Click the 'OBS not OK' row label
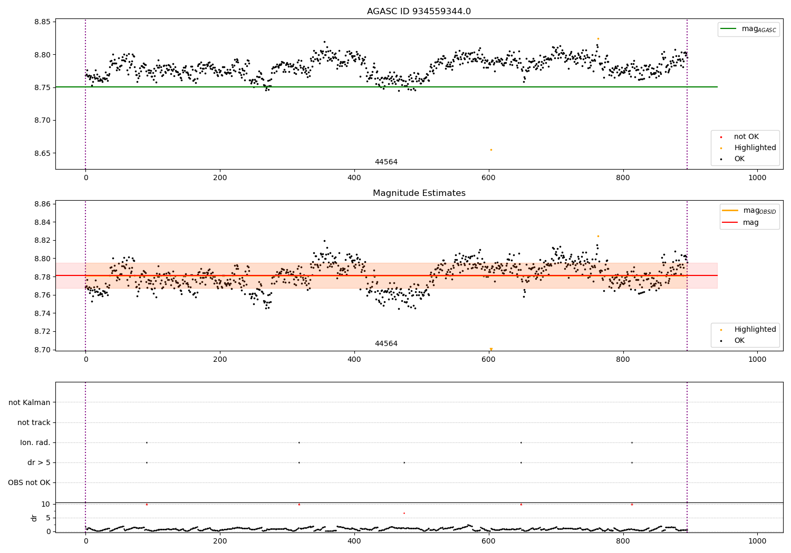 (29, 482)
